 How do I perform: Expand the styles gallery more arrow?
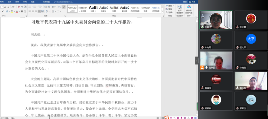(163, 11)
